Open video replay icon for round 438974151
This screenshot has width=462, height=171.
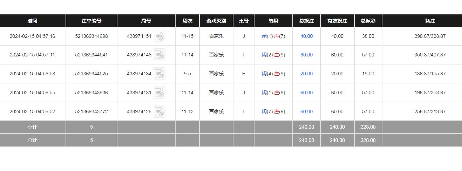click(x=159, y=36)
